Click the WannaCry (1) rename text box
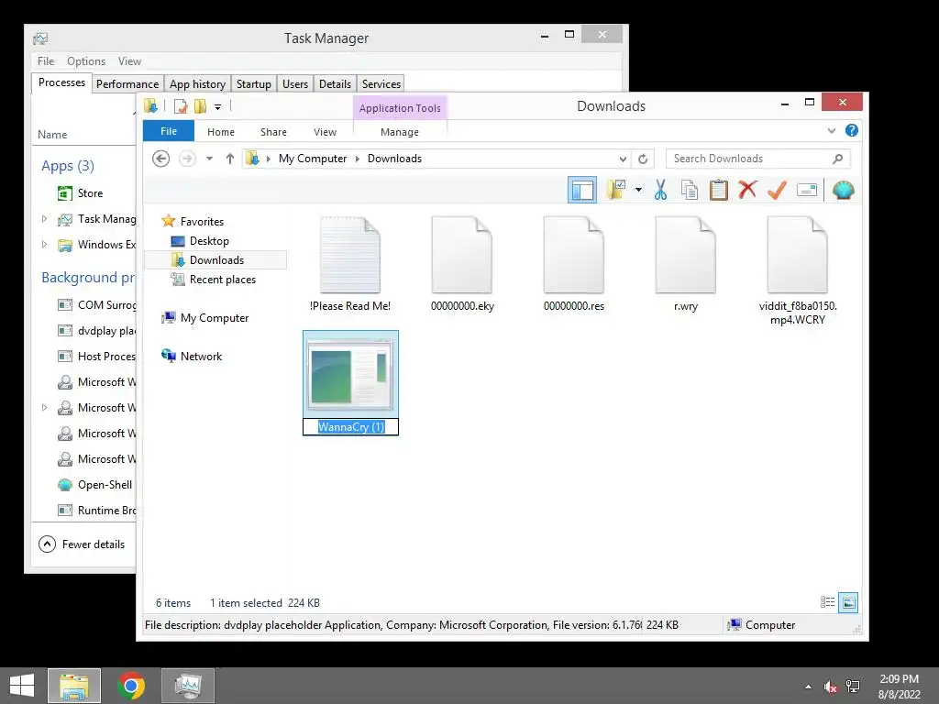The height and width of the screenshot is (704, 939). 351,427
